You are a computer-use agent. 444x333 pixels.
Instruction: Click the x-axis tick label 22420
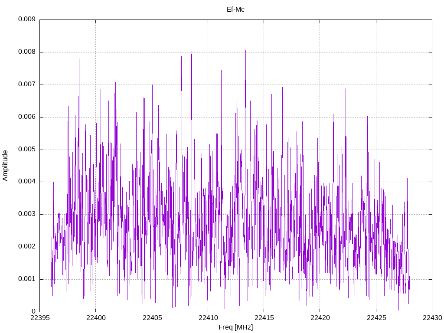(x=320, y=318)
